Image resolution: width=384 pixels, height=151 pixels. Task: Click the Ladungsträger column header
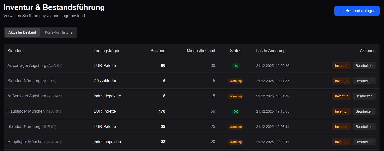(106, 51)
